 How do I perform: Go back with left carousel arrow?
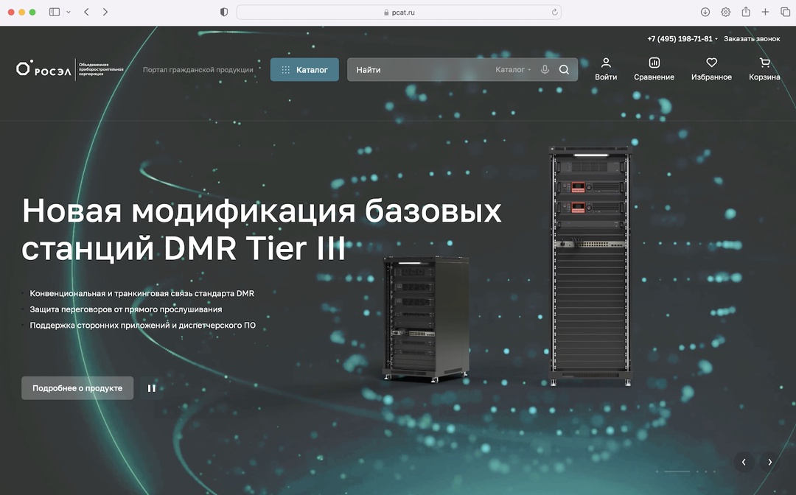coord(743,462)
